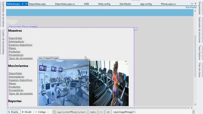Image resolution: width=203 pixels, height=114 pixels.
Task: Open the Team Explorer side panel
Action: (200, 53)
